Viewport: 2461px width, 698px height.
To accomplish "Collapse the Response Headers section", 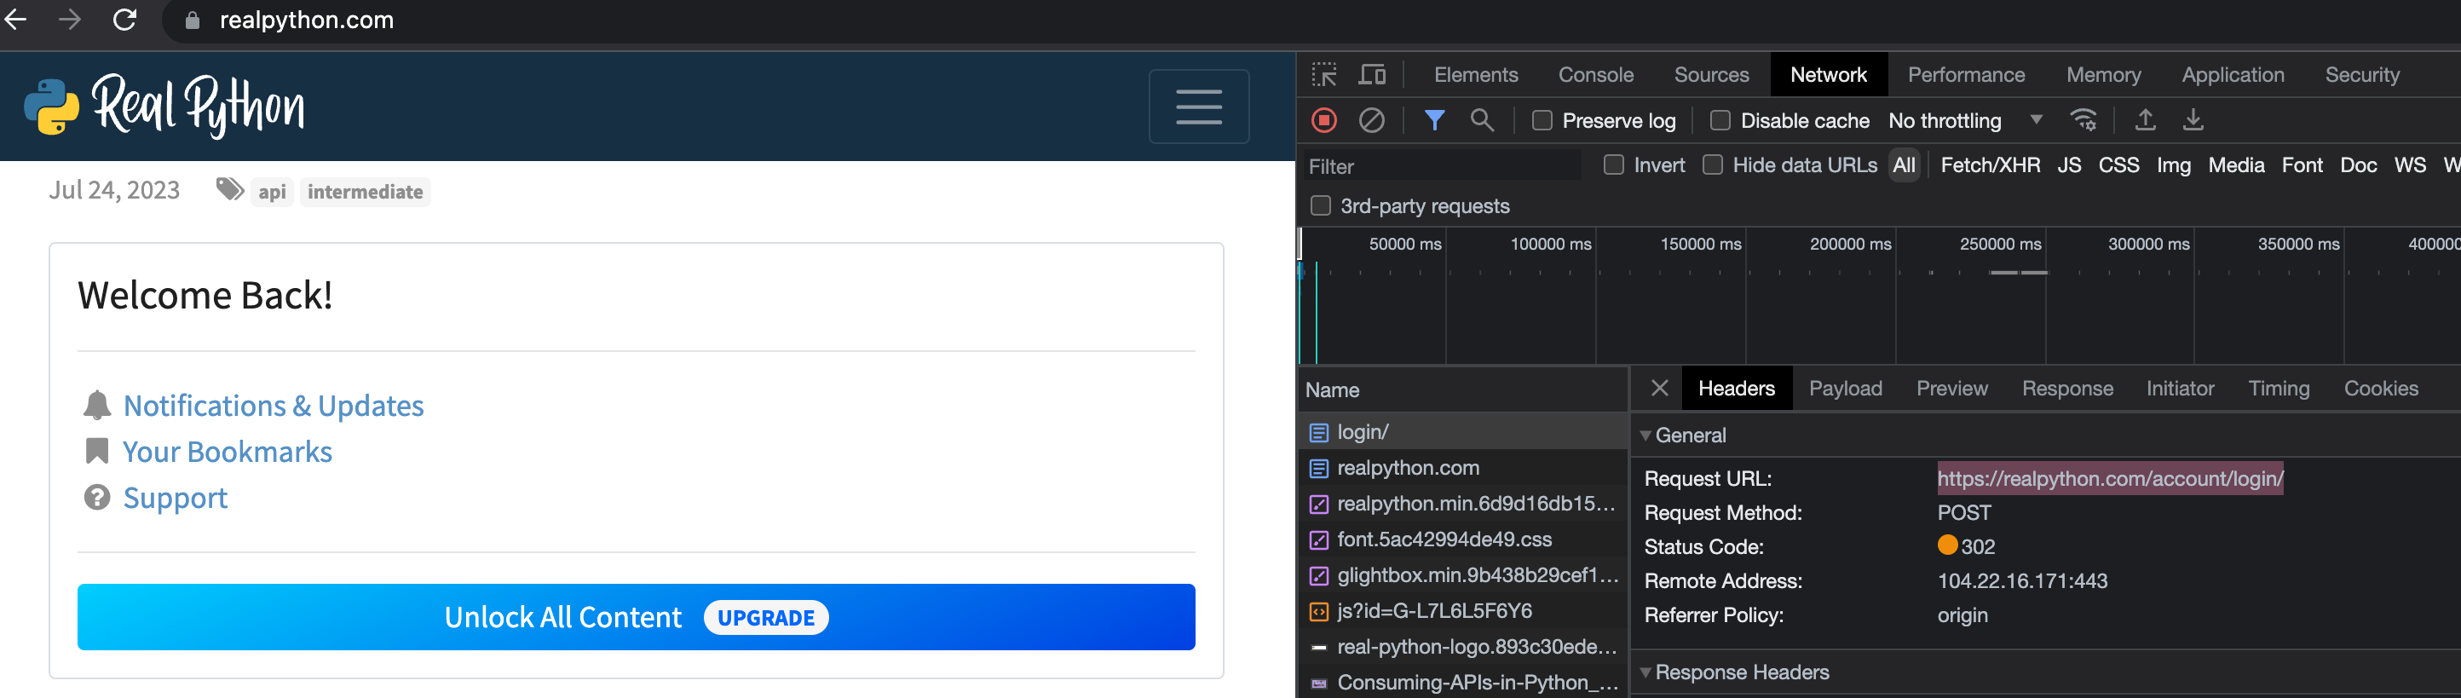I will [1645, 672].
